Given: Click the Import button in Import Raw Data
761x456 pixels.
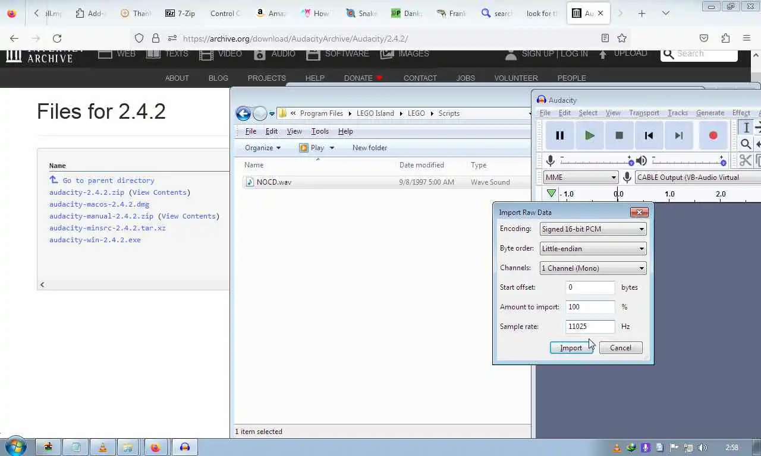Looking at the screenshot, I should [x=571, y=347].
